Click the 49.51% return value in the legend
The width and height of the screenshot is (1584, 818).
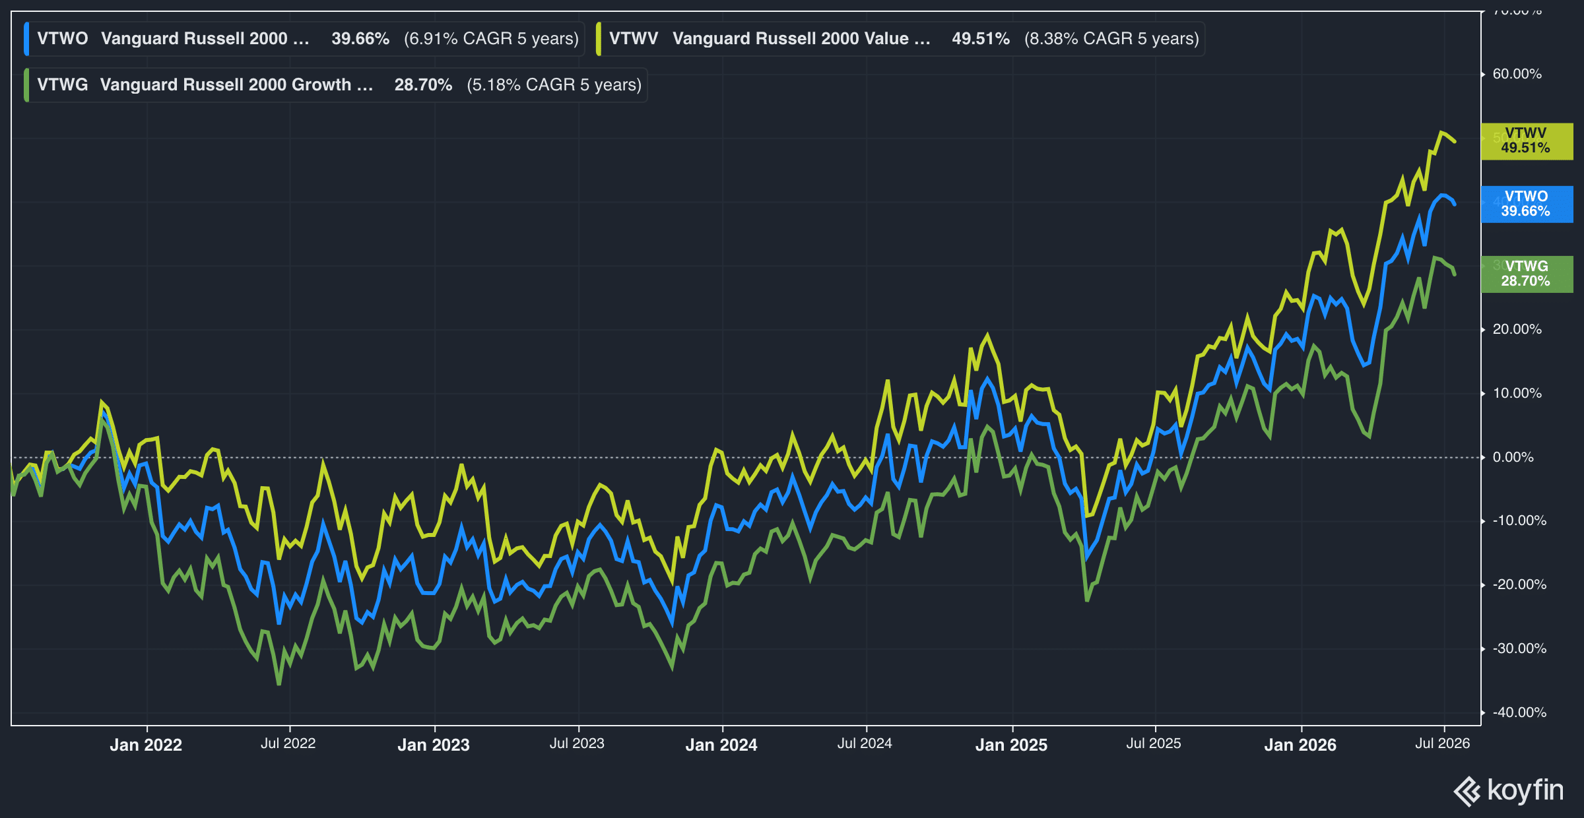[x=981, y=39]
